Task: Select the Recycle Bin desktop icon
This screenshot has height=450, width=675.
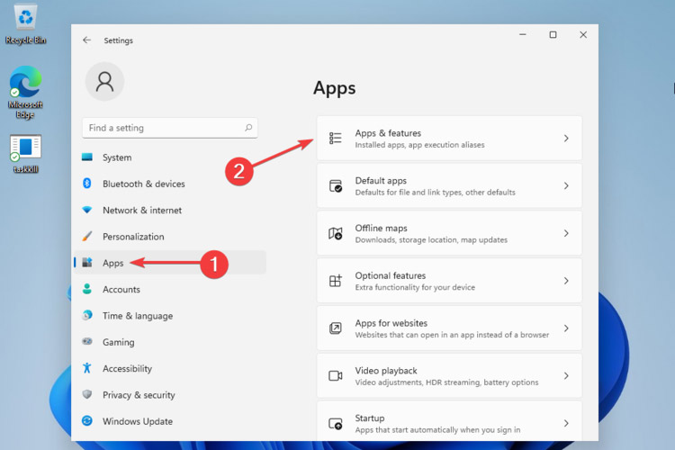Action: (25, 23)
